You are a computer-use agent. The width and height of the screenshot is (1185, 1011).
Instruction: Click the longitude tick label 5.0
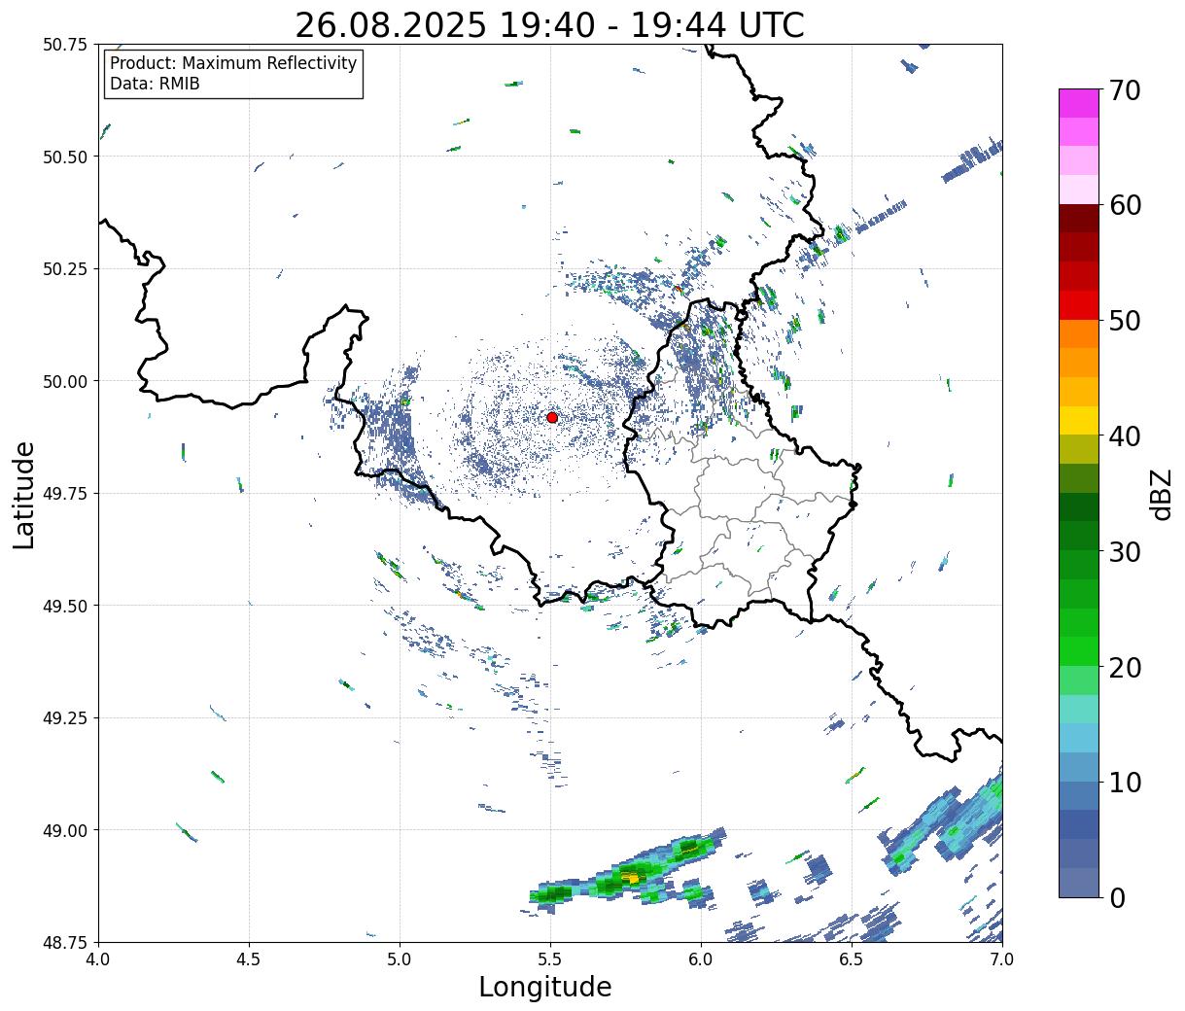click(400, 959)
